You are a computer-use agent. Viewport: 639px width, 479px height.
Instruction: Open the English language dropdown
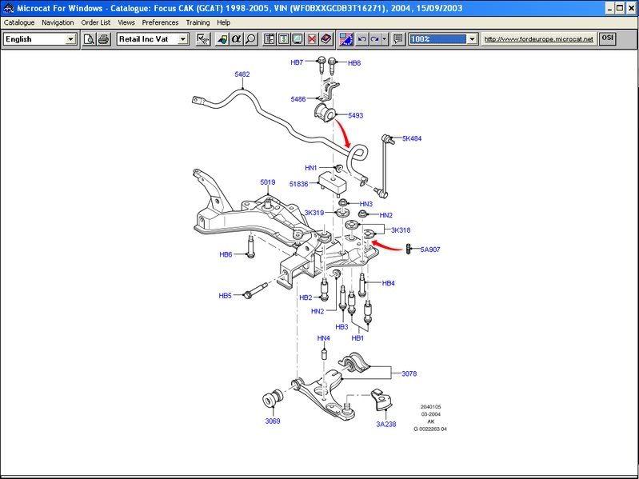pos(70,39)
